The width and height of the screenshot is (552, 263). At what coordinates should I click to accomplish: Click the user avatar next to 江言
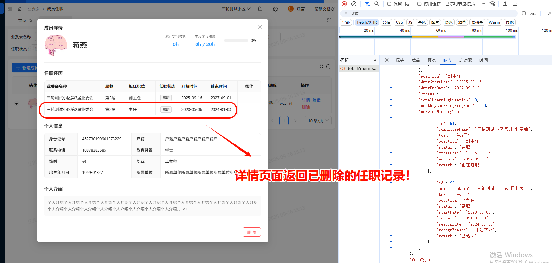click(291, 9)
